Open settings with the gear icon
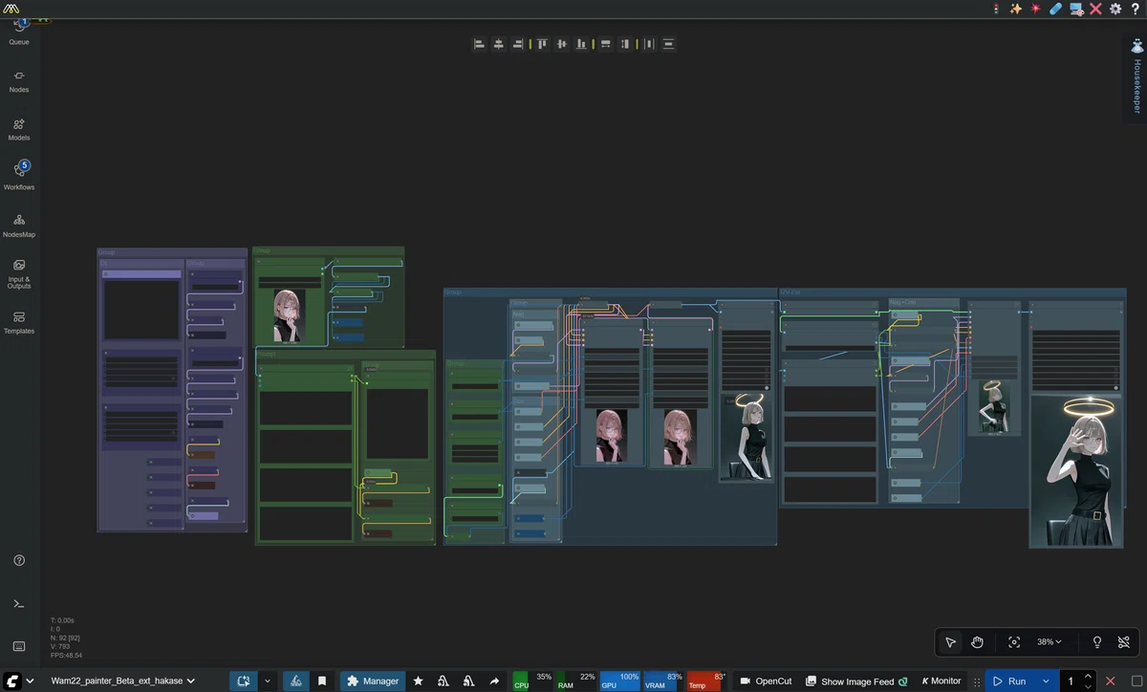 click(1115, 9)
